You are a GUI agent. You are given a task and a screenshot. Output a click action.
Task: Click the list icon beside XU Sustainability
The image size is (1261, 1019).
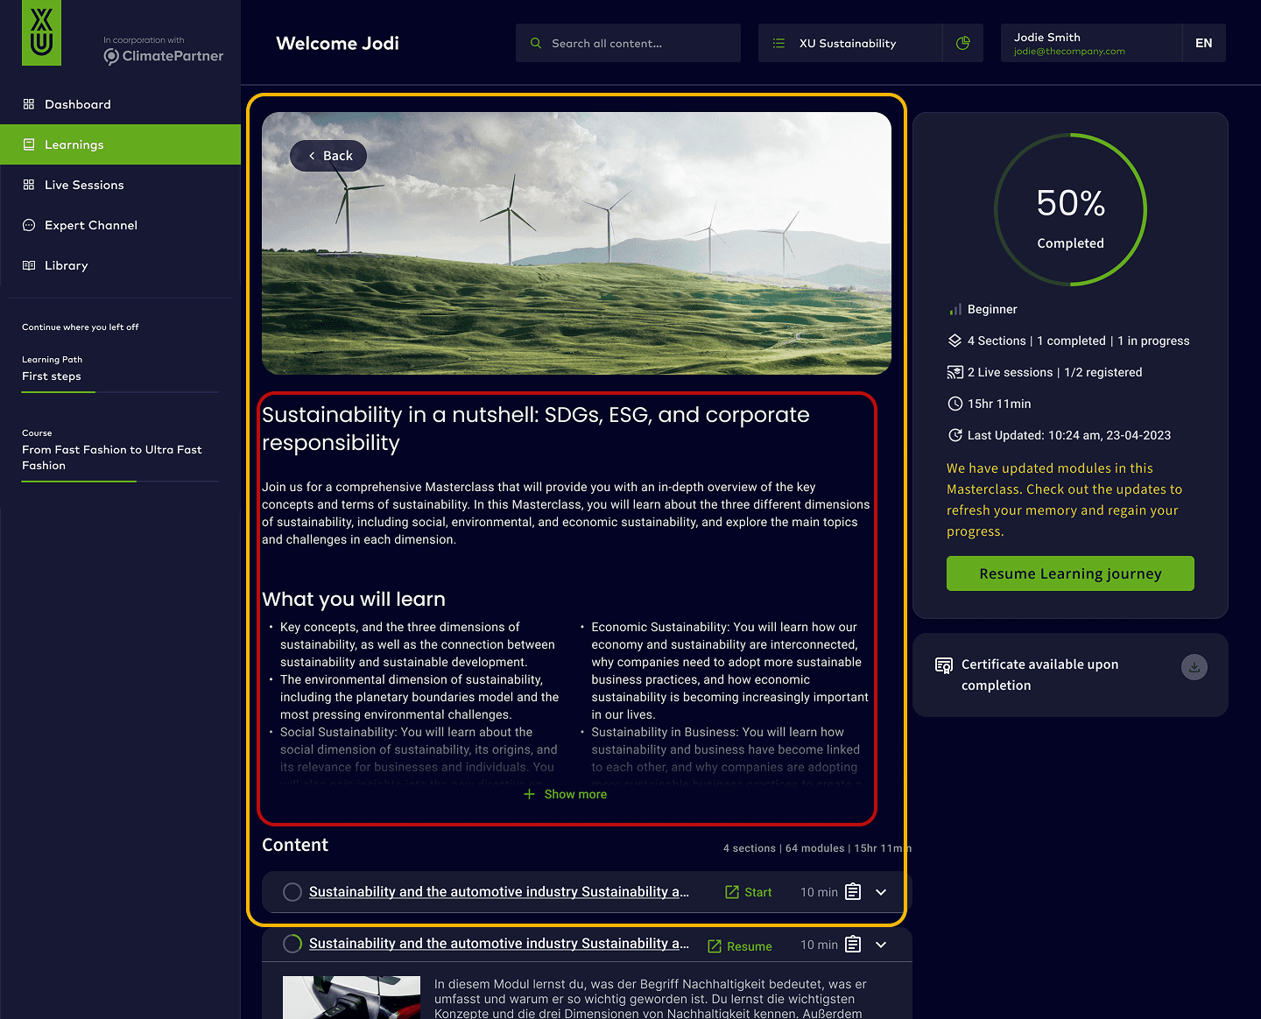(778, 43)
